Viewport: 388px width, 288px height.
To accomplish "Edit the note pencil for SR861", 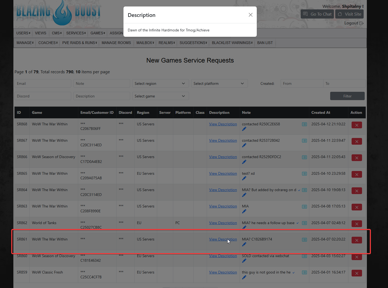I will click(x=244, y=244).
